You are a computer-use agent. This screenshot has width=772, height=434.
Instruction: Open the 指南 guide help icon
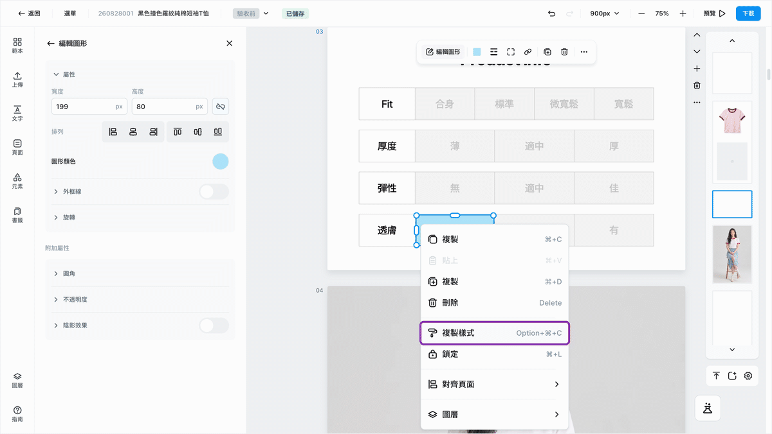click(17, 414)
